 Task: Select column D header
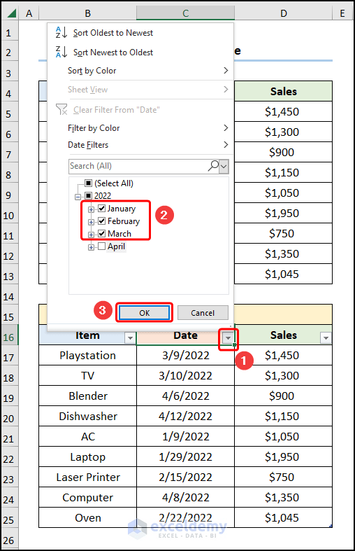284,13
